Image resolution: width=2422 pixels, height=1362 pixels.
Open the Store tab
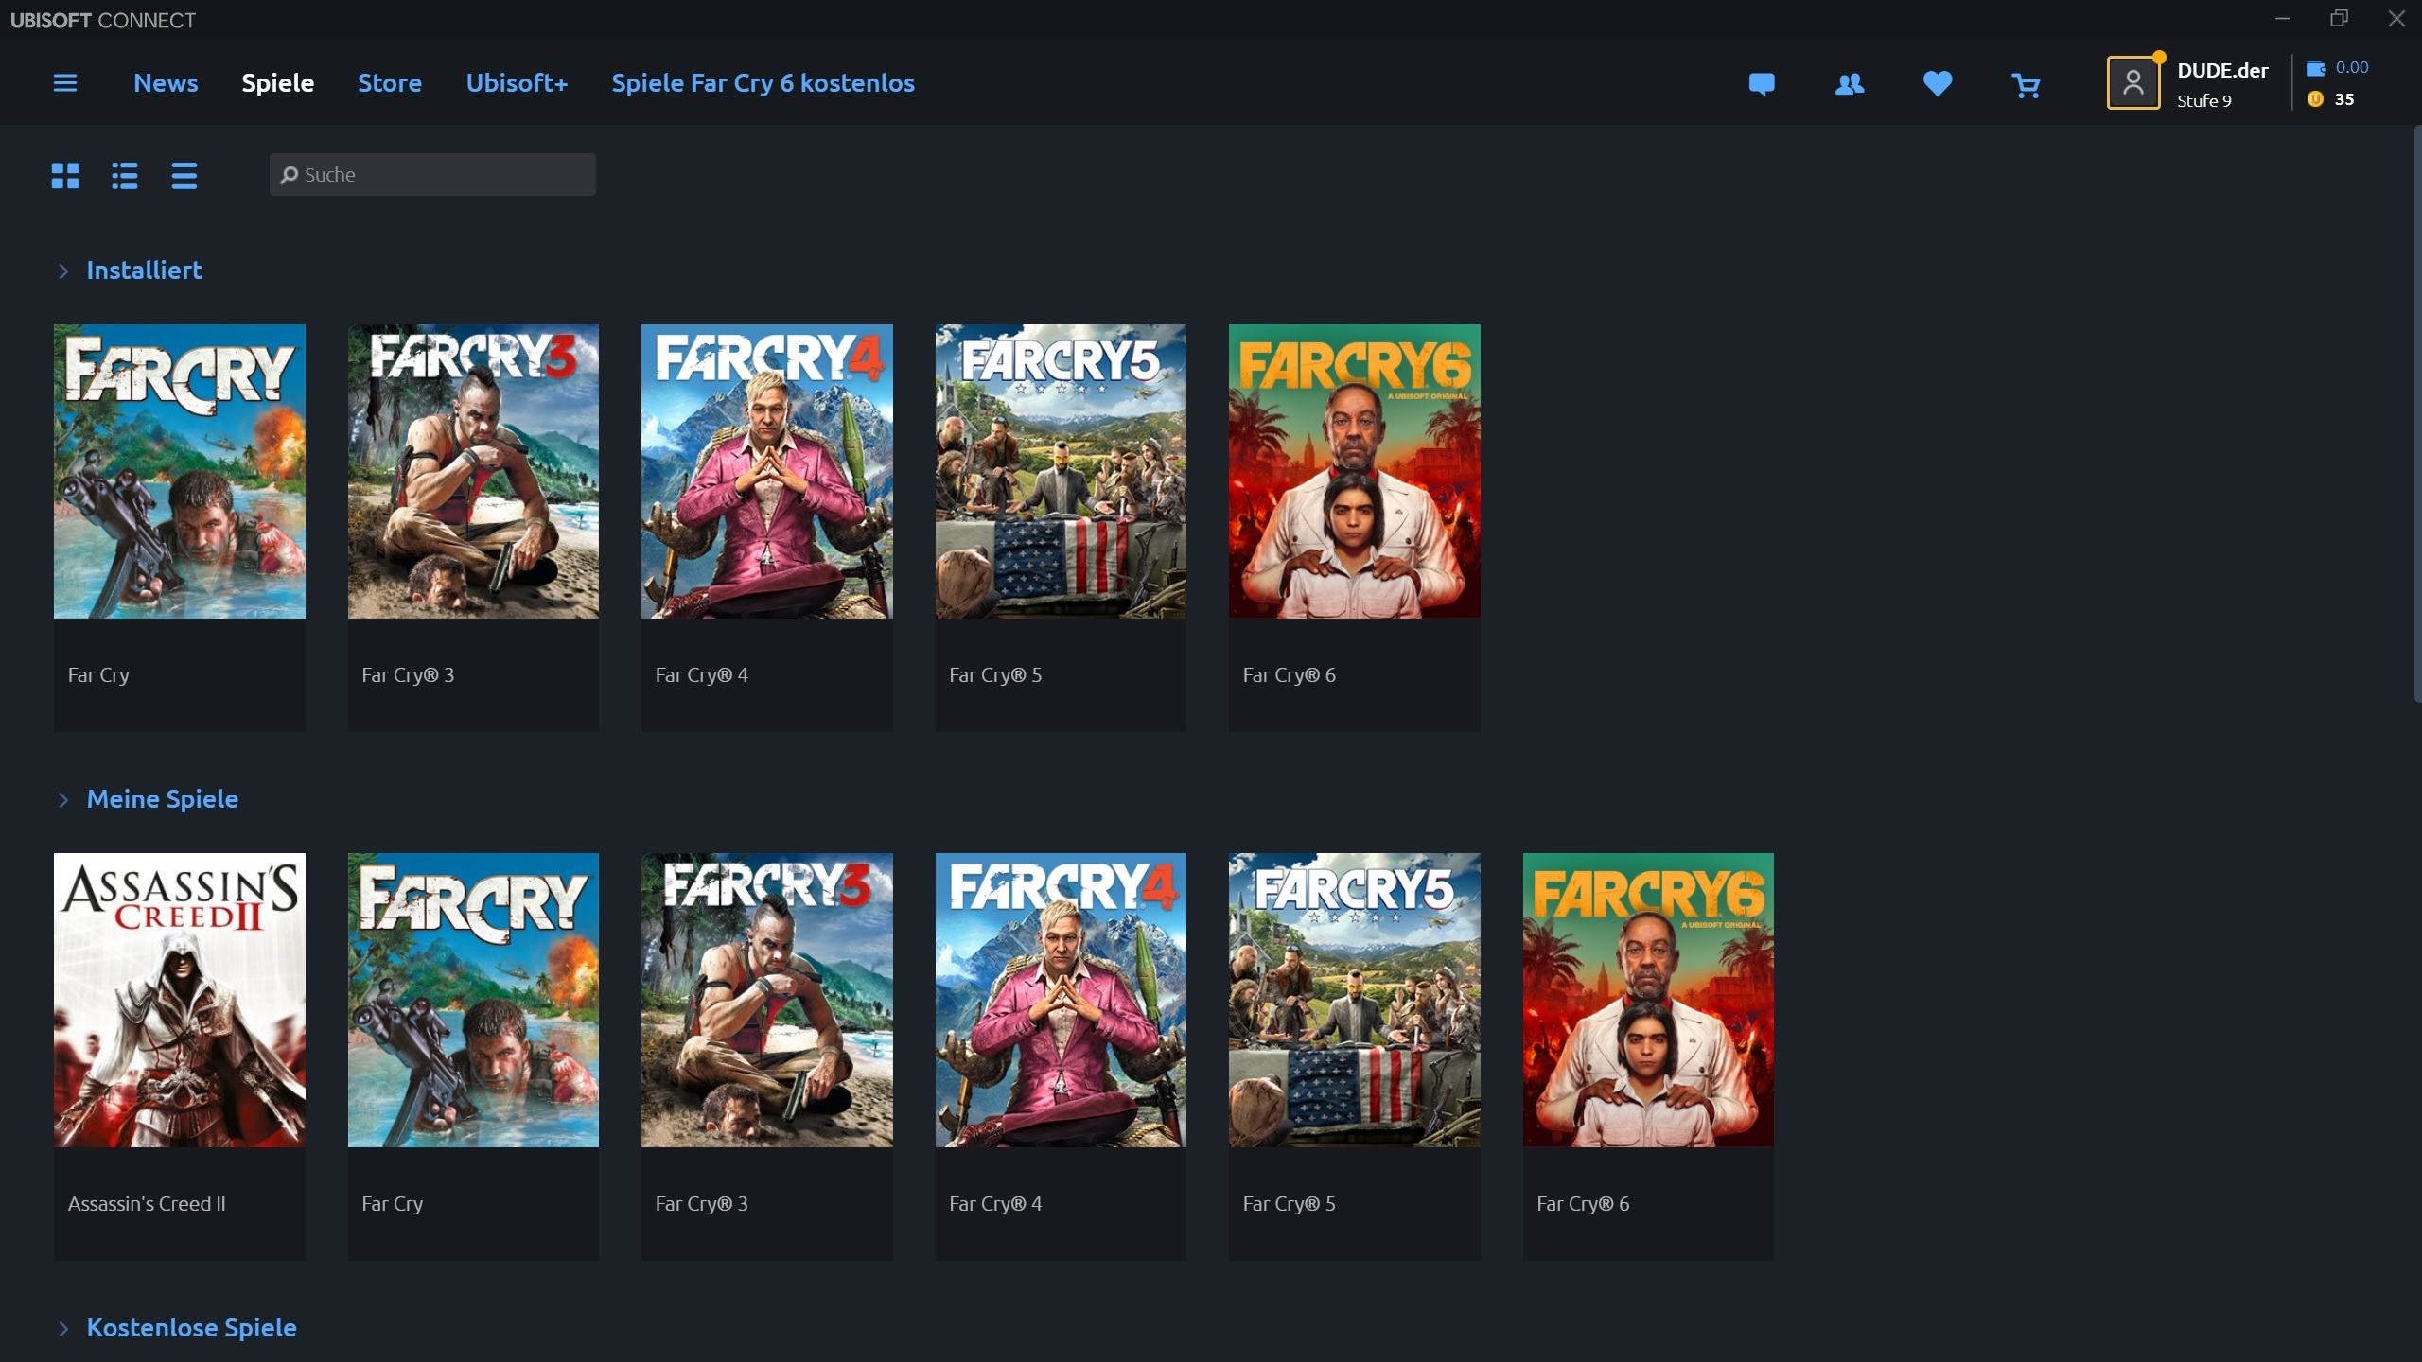click(390, 83)
